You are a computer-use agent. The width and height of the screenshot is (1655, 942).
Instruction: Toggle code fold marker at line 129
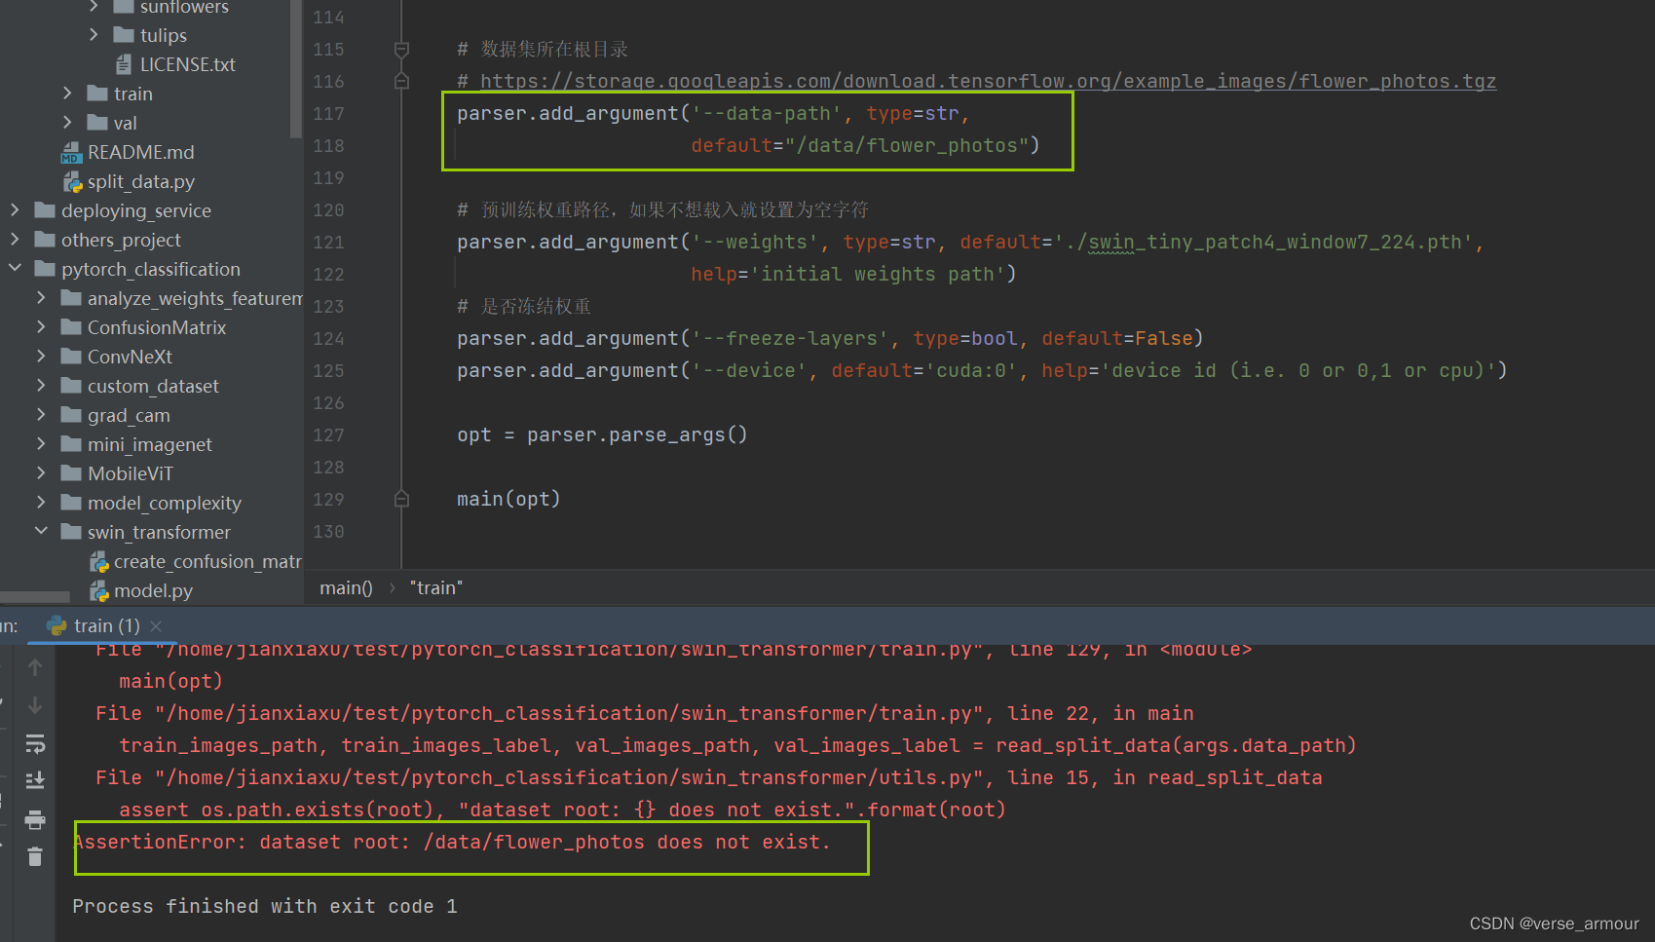tap(401, 499)
